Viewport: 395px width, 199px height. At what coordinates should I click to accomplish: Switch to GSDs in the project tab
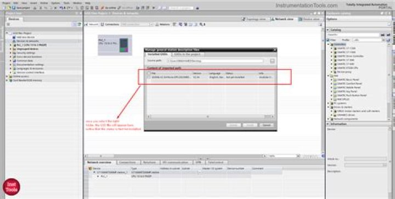[187, 54]
